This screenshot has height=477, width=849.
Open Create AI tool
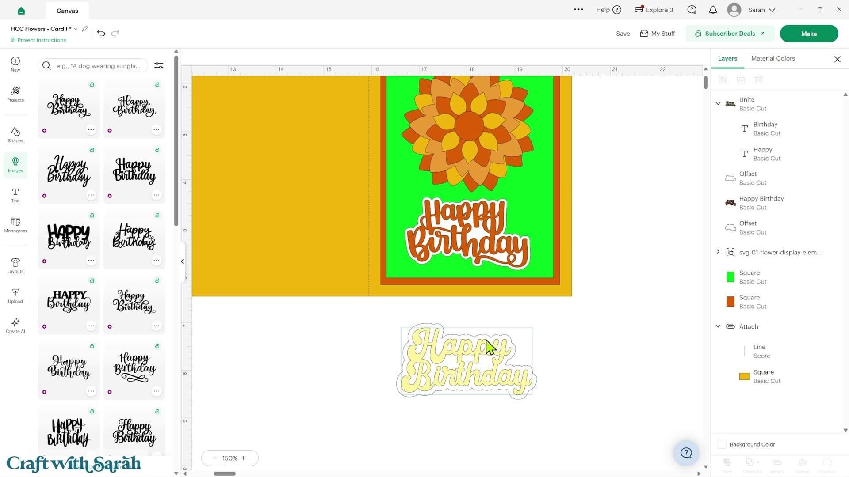click(15, 326)
